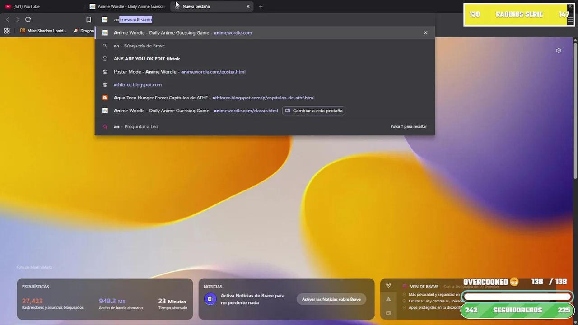Choose the animewordle.com/classic.html suggestion
This screenshot has width=578, height=325.
(x=265, y=111)
